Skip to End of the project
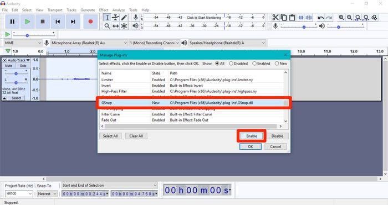 73,22
